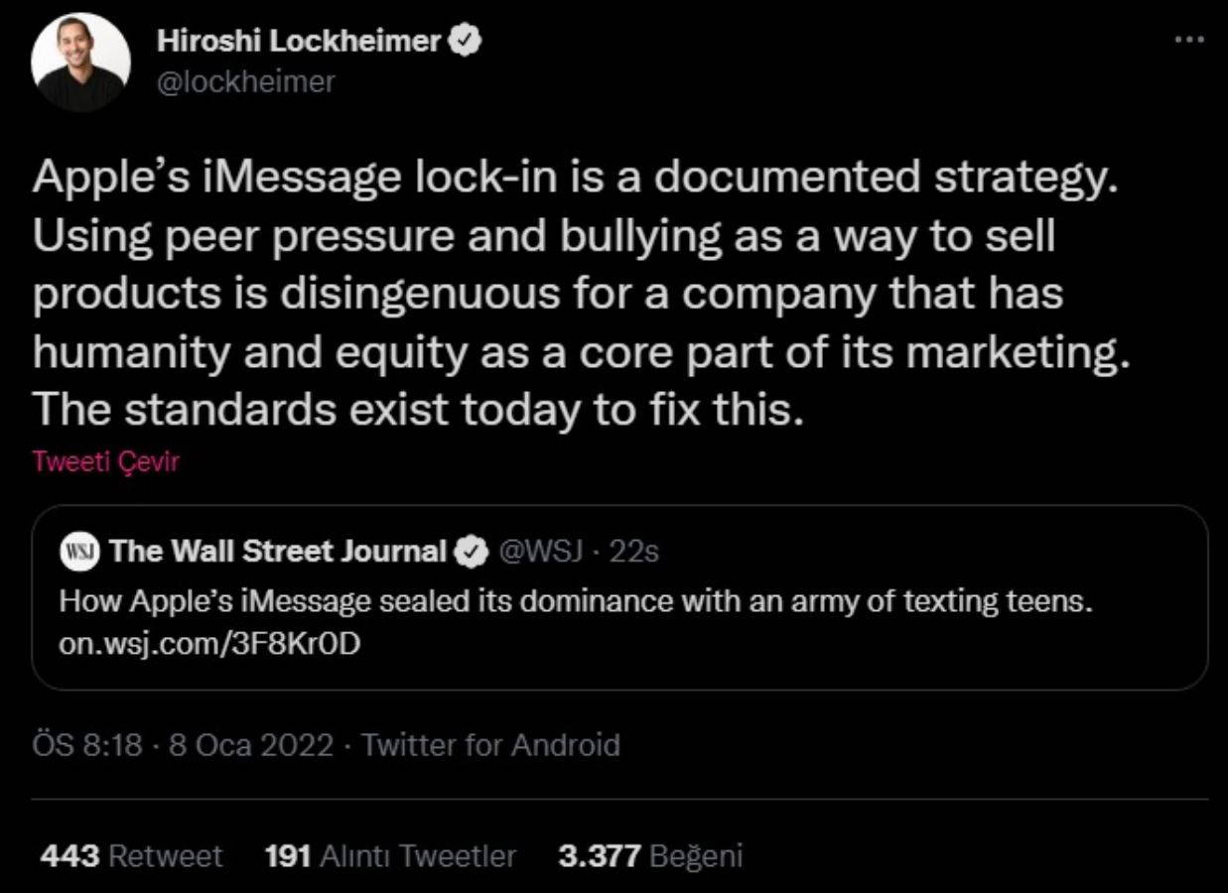Click the quoted tweet's 22s timestamp
The width and height of the screenshot is (1228, 893).
click(633, 551)
